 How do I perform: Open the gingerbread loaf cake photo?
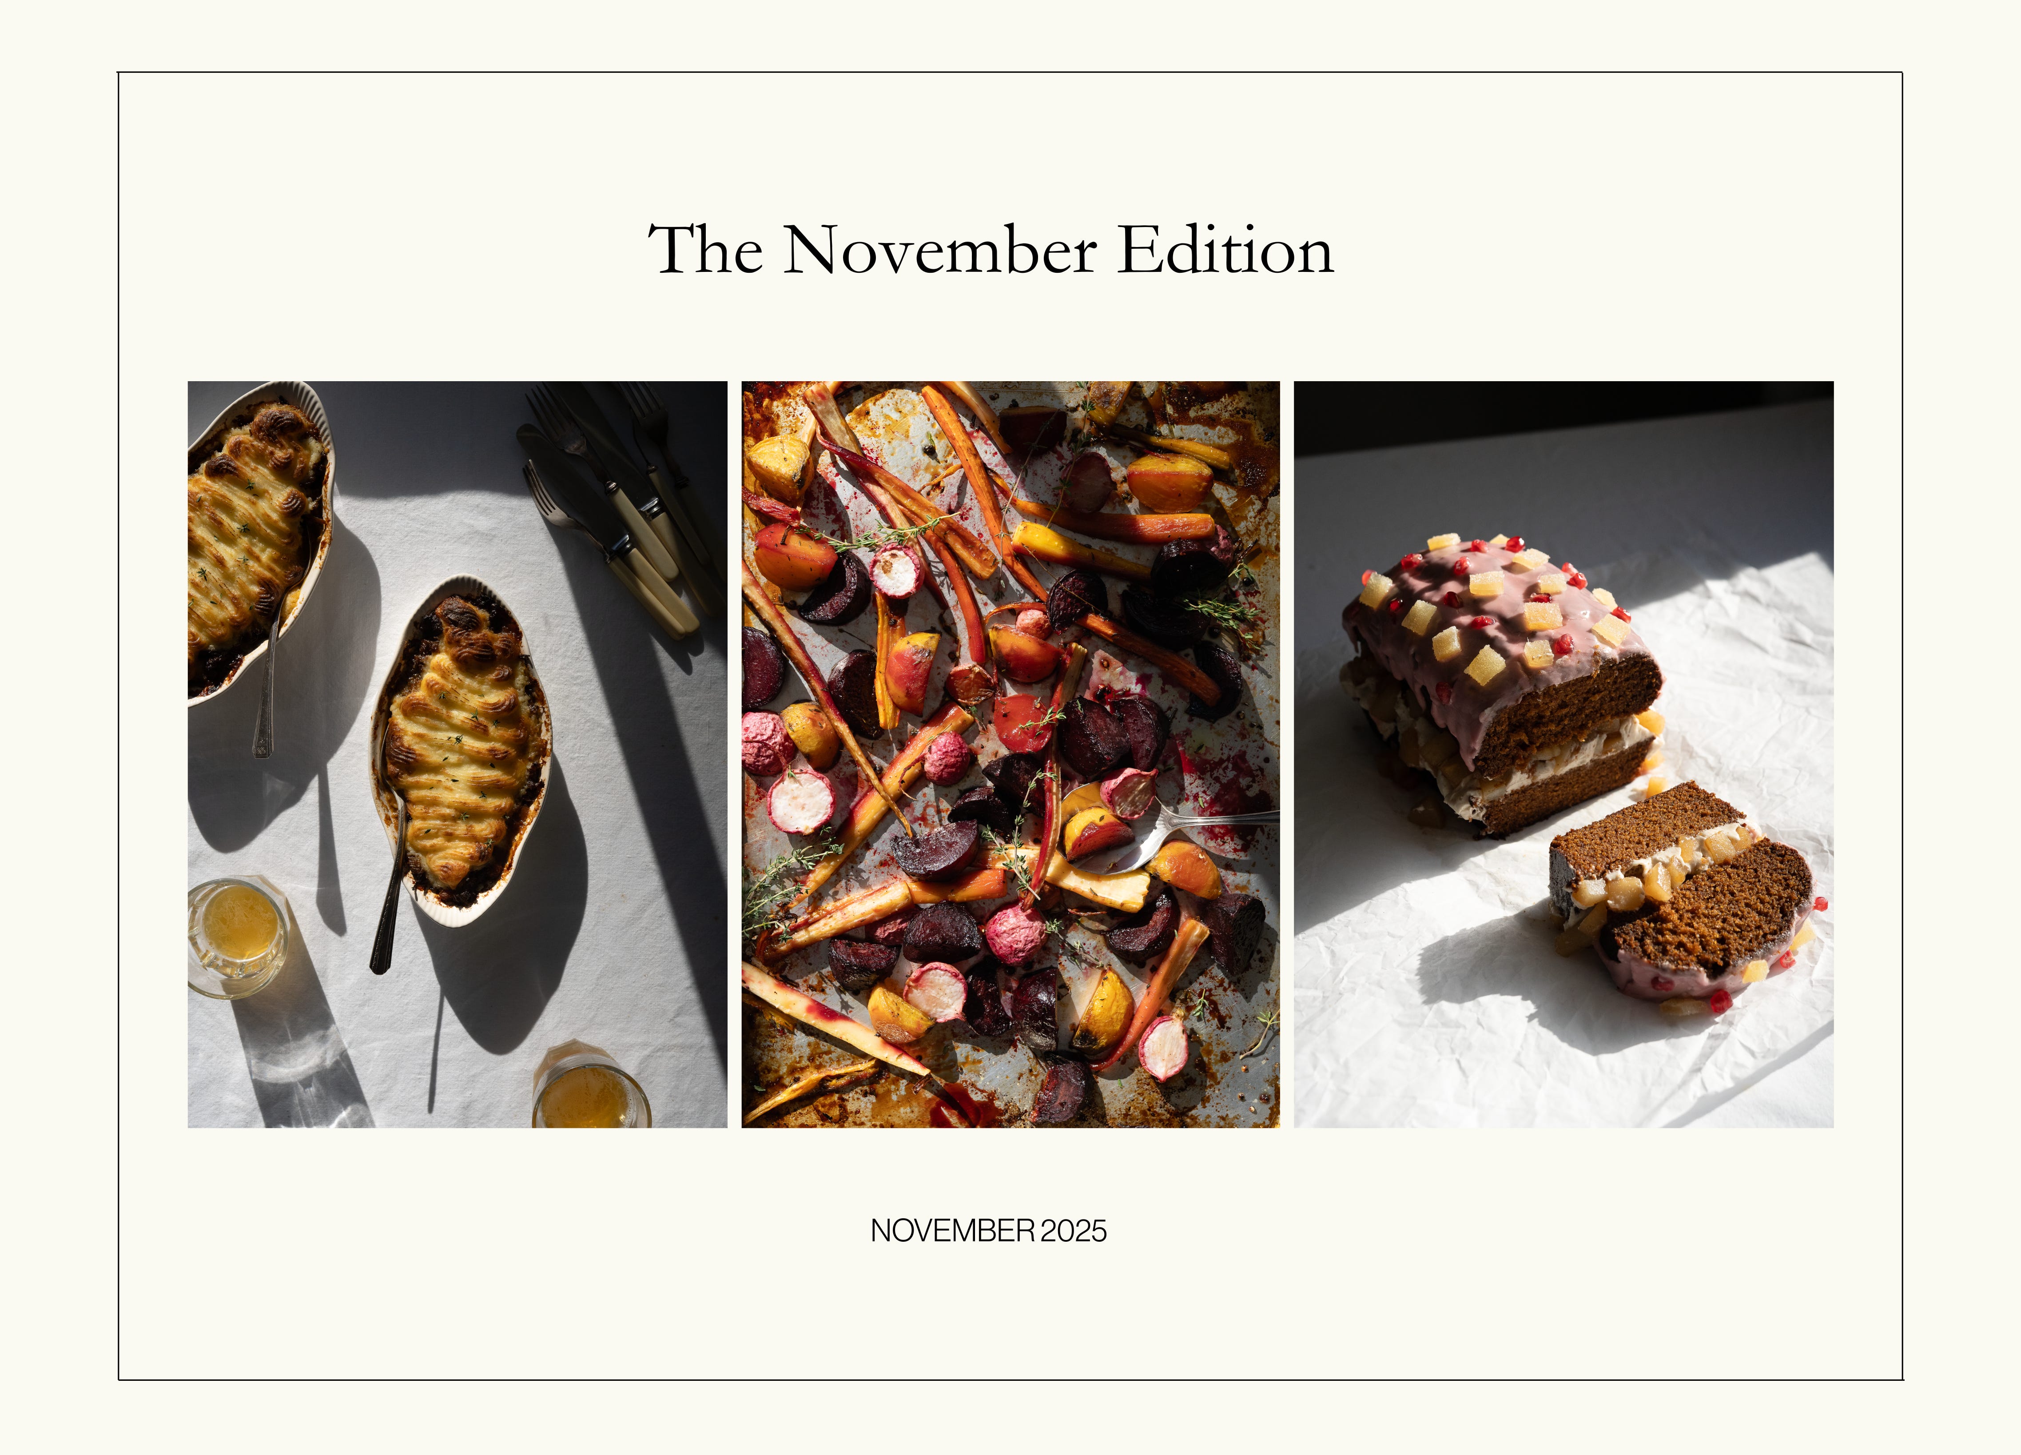tap(1564, 754)
